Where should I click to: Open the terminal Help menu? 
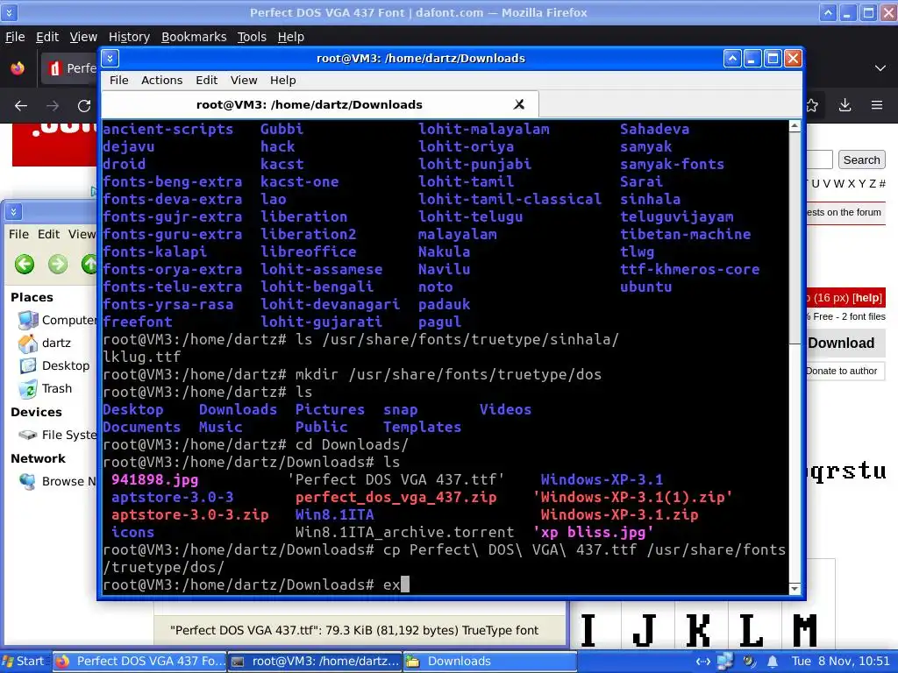click(x=283, y=80)
